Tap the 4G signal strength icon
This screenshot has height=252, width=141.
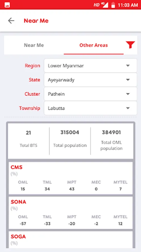[x=104, y=5]
